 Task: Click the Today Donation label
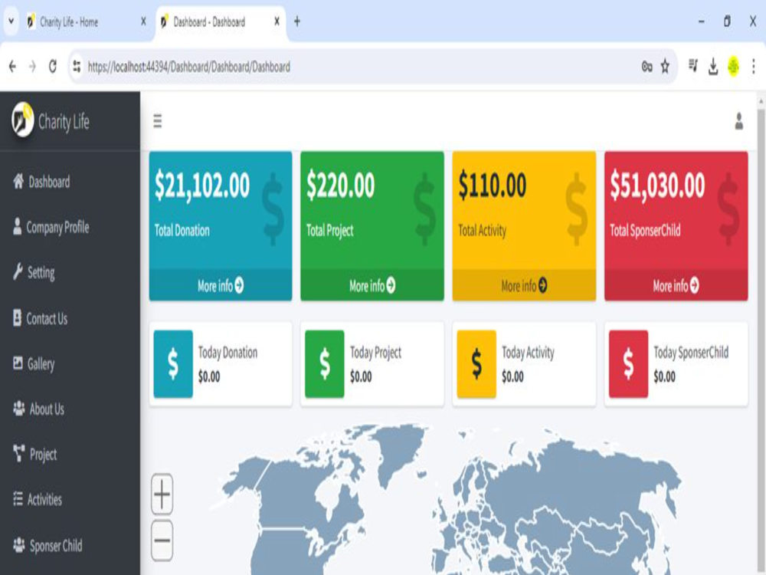tap(228, 352)
